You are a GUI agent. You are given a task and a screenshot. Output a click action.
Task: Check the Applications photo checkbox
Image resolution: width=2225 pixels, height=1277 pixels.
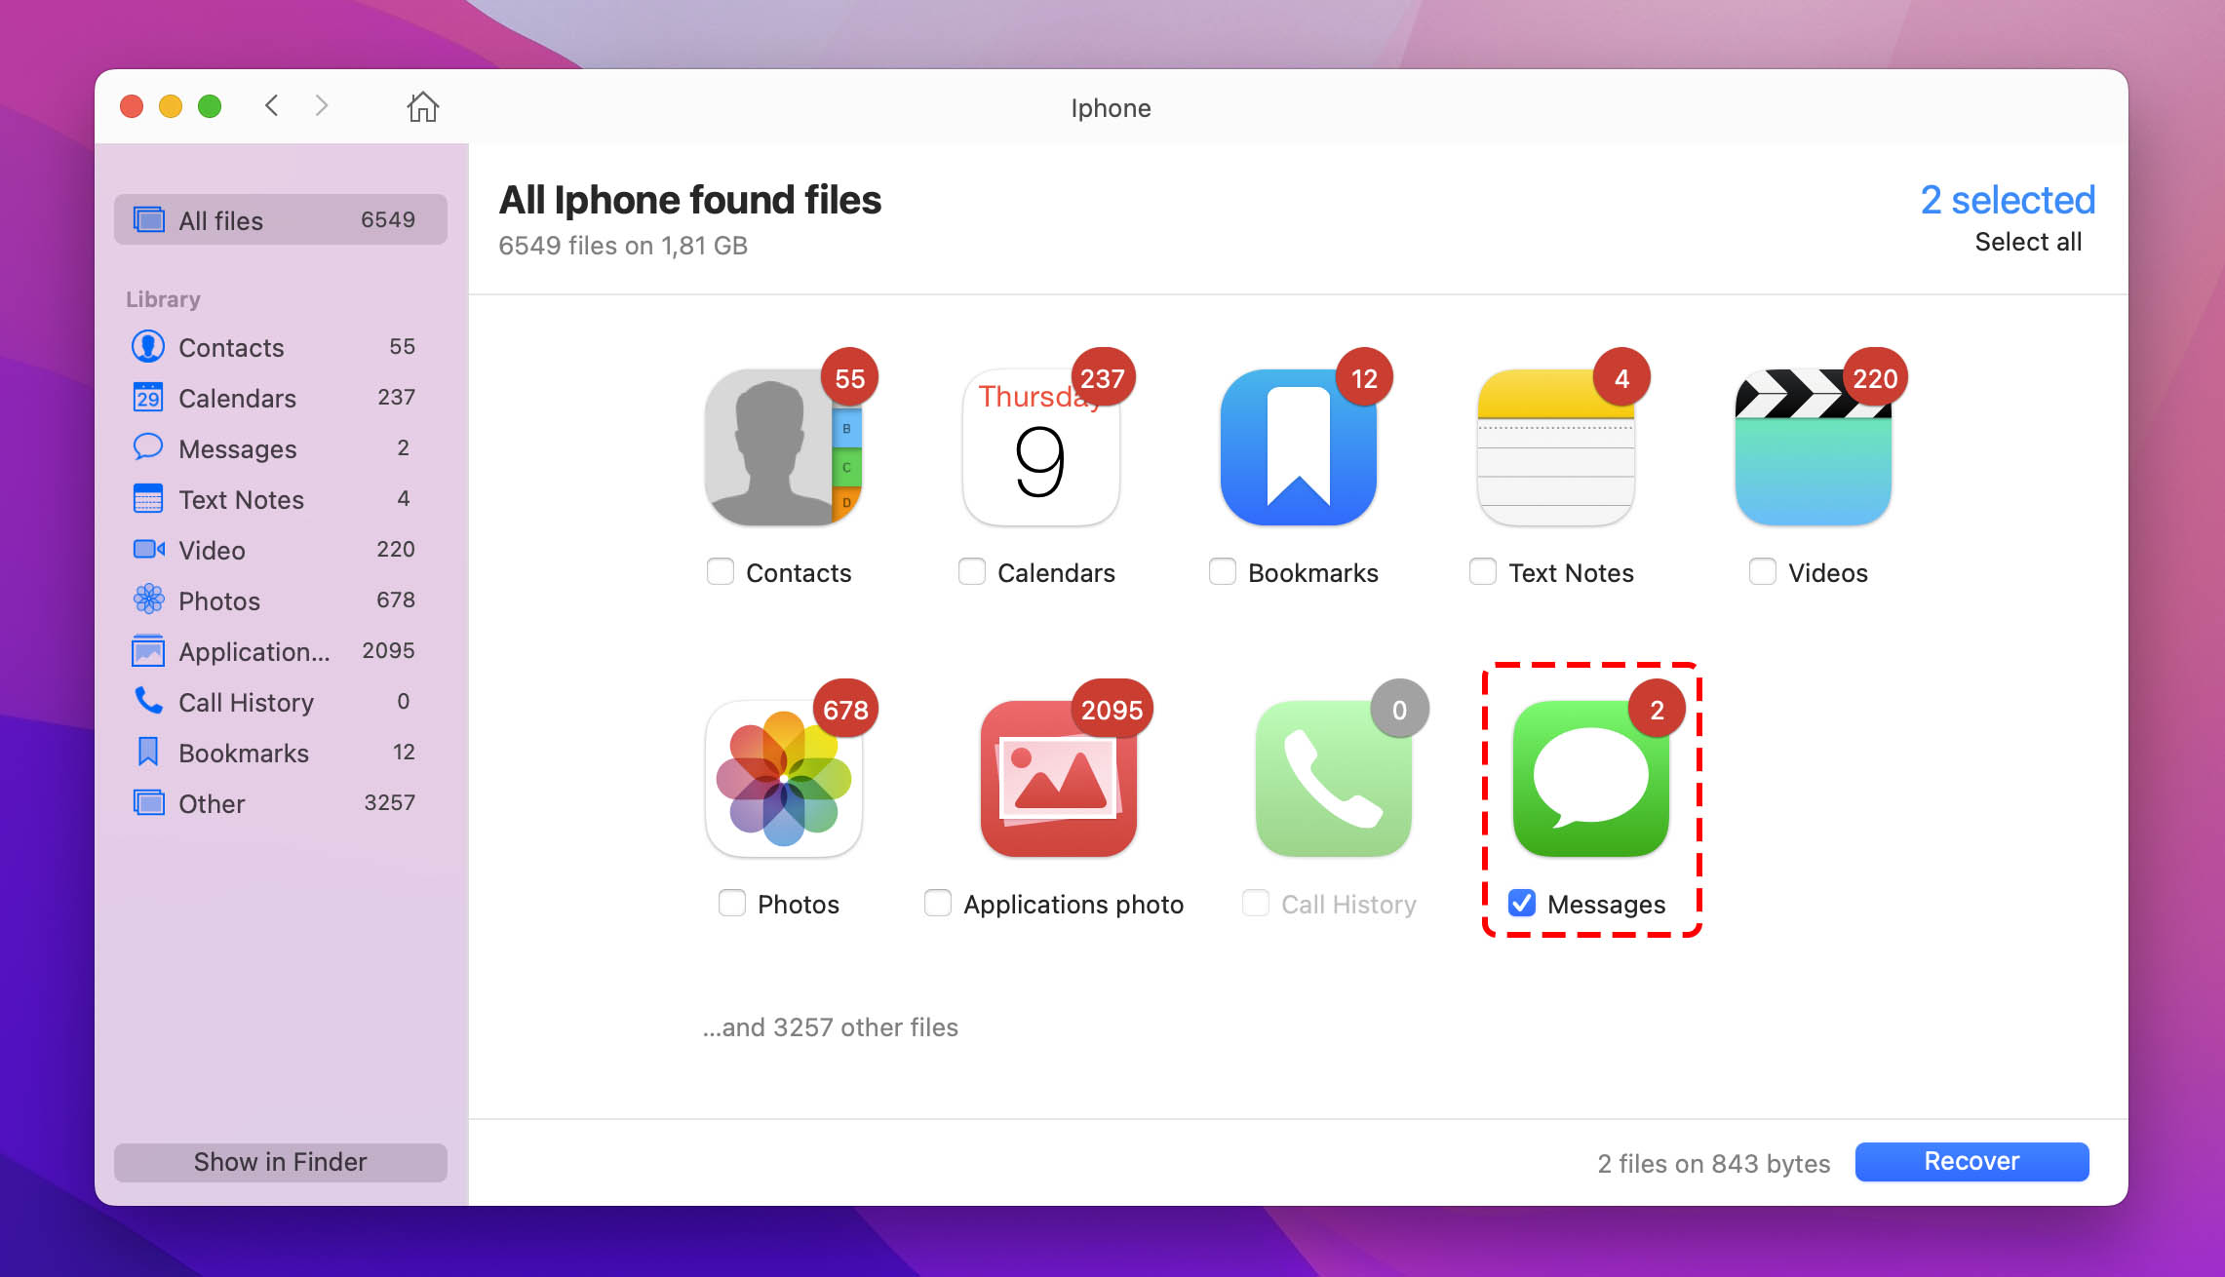(x=938, y=903)
